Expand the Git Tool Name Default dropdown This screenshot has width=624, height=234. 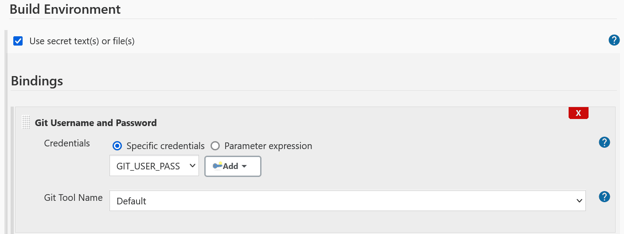(x=347, y=201)
